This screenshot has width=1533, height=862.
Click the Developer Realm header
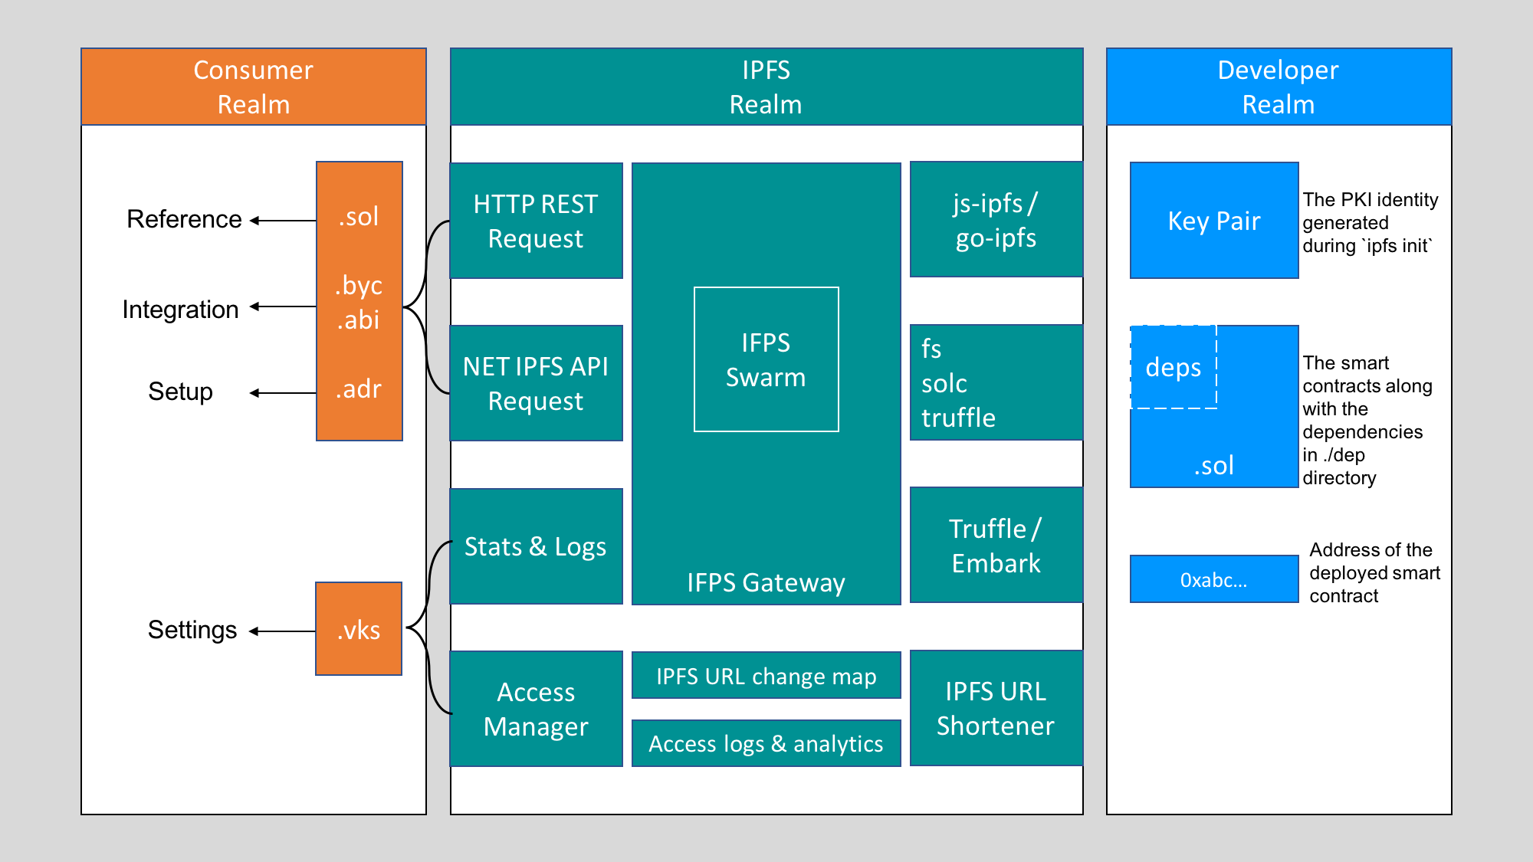coord(1278,87)
